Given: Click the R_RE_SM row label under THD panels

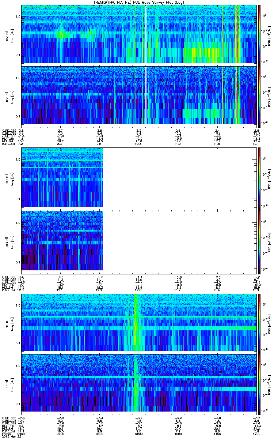Looking at the screenshot, I should [x=8, y=291].
